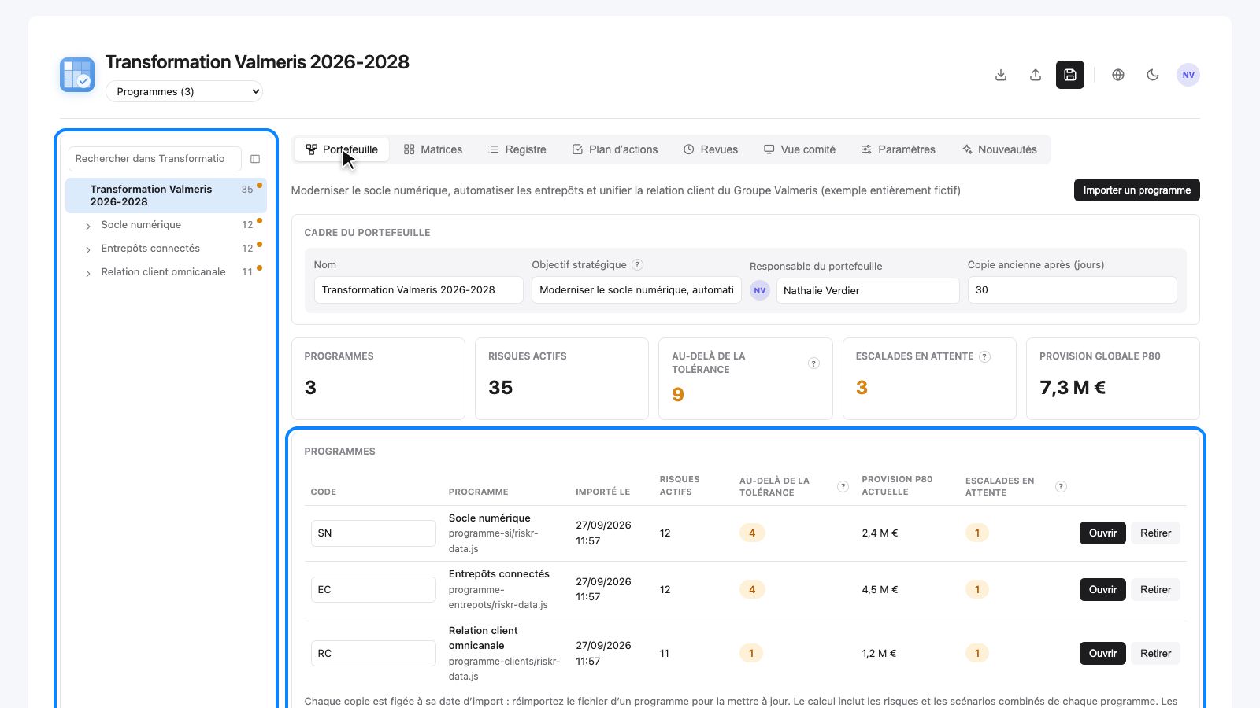Open the Registre tab
This screenshot has height=708, width=1260.
[517, 149]
